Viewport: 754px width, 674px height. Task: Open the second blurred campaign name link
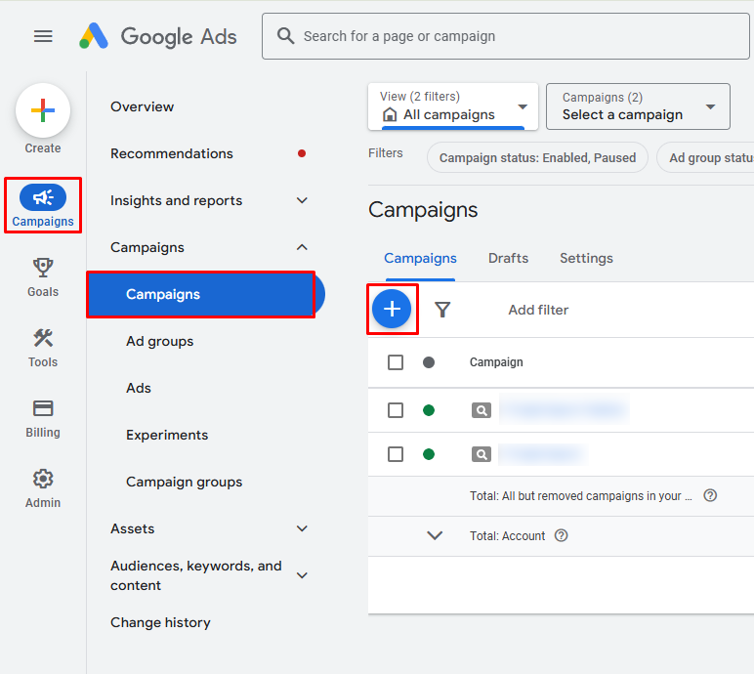pyautogui.click(x=542, y=454)
